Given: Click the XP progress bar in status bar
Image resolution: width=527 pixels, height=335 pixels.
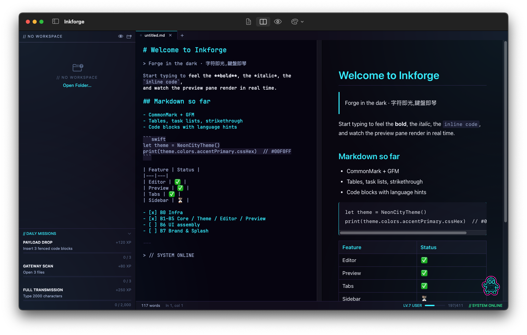Looking at the screenshot, I should click(x=435, y=305).
